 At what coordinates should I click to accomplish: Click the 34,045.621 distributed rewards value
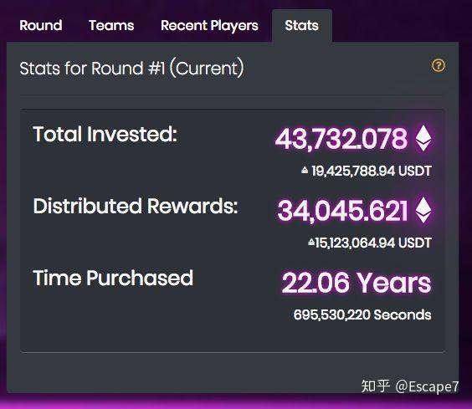point(342,211)
